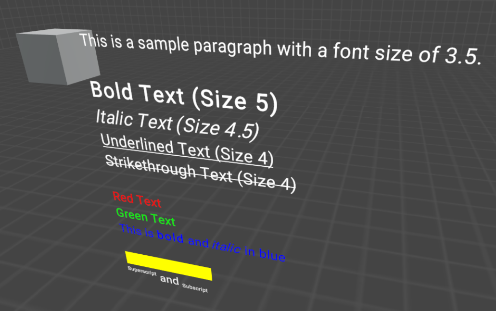Click the "Italic Text (Size 4.5)" line

(177, 123)
